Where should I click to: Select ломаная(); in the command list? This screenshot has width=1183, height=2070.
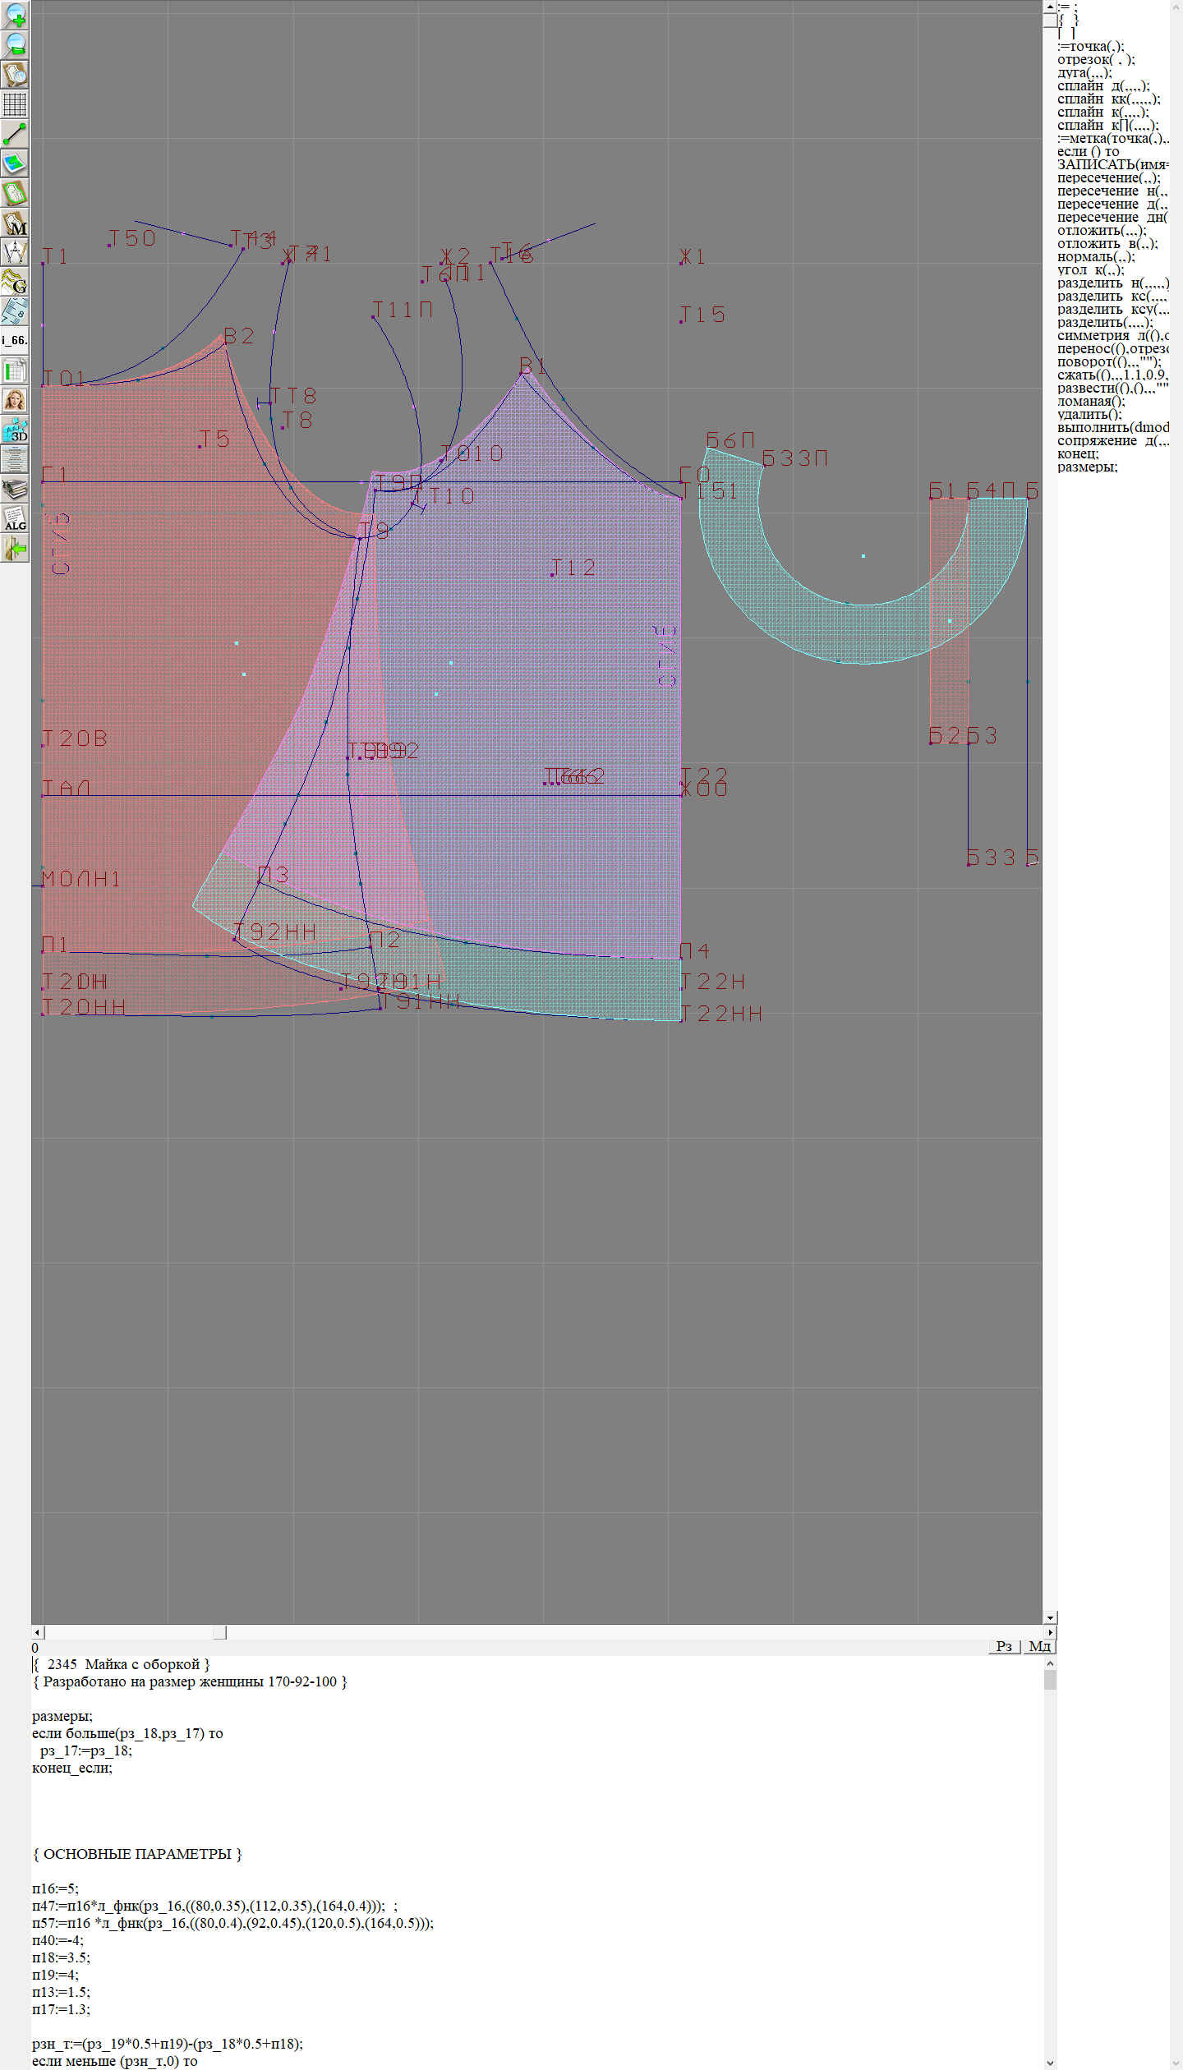pyautogui.click(x=1091, y=401)
